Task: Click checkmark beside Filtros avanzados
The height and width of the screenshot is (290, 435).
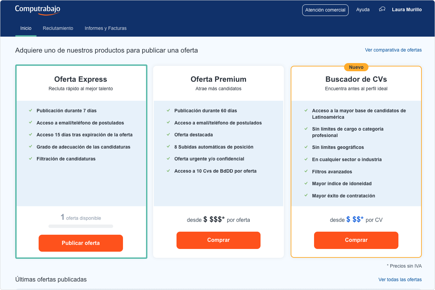Action: tap(306, 172)
